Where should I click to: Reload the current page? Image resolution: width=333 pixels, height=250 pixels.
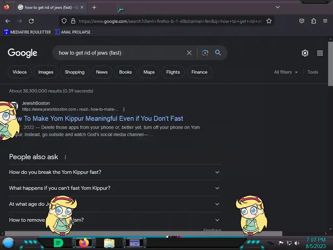pyautogui.click(x=31, y=21)
